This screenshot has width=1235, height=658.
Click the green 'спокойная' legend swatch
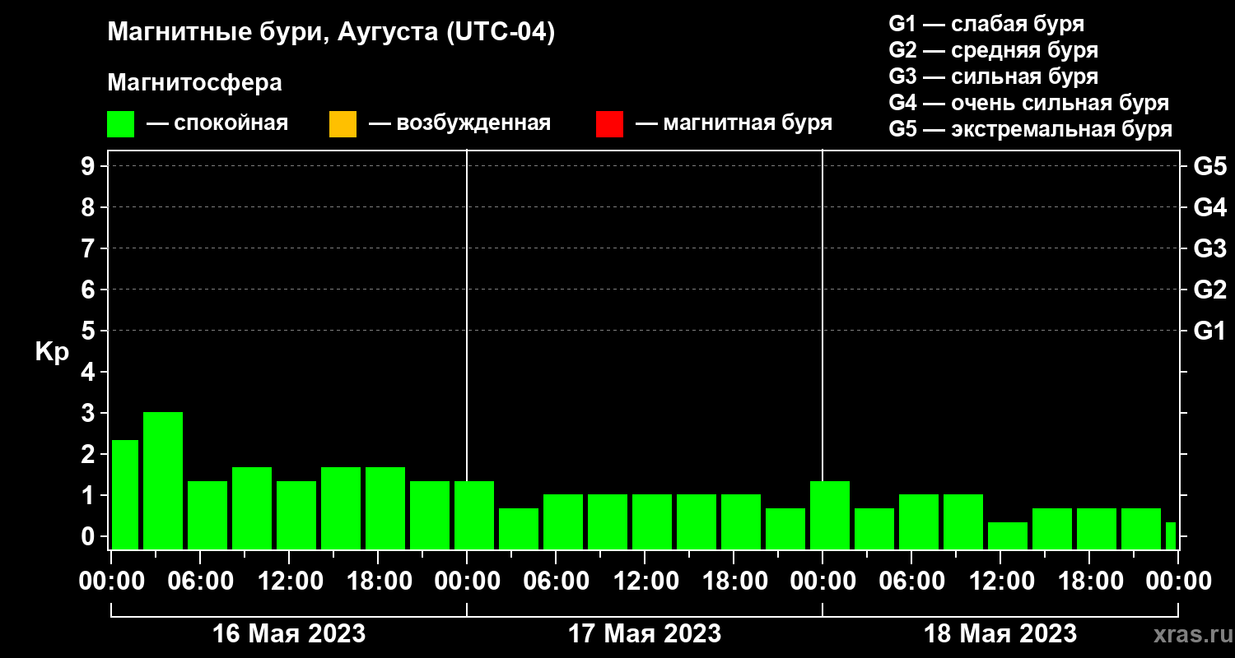[120, 124]
